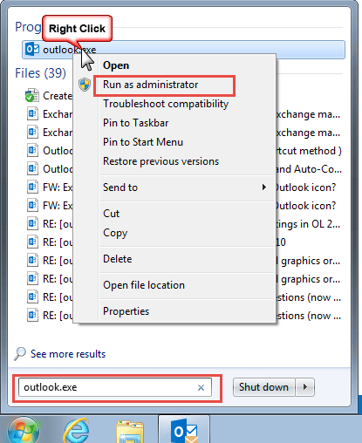Choose Pin to Start Menu

[x=143, y=142]
